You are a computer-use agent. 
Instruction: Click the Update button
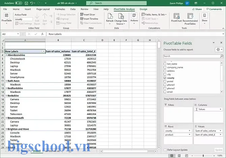tap(219, 150)
